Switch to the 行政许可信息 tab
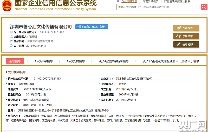208x132 pixels. point(44,61)
